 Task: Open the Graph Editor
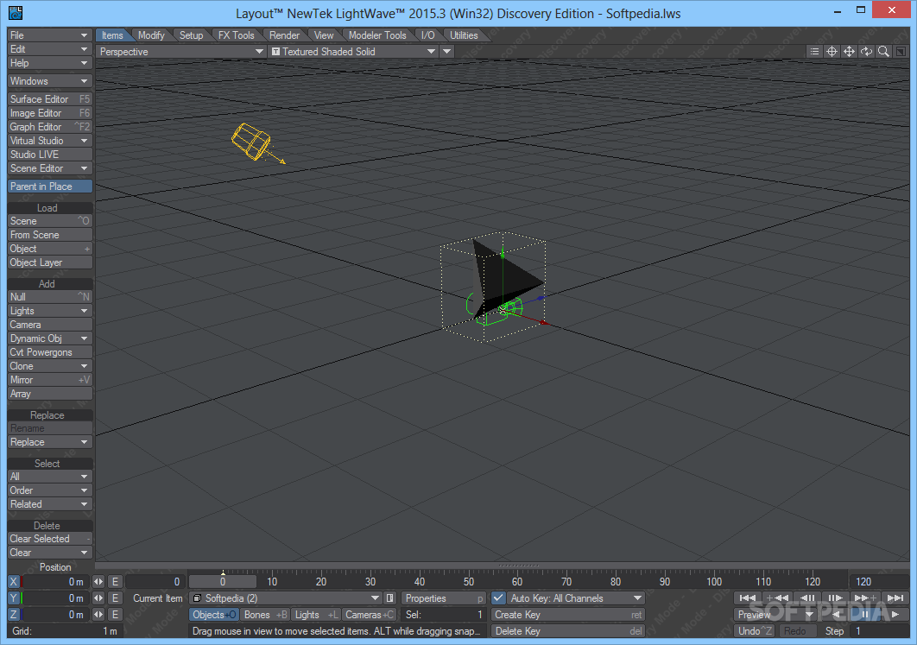point(50,127)
